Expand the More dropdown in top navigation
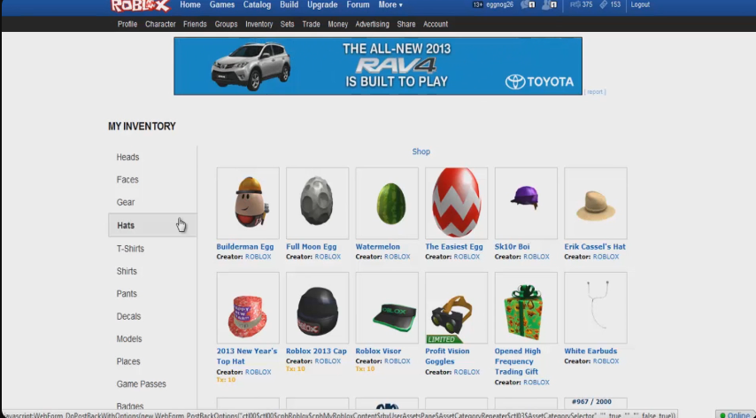 pos(390,5)
